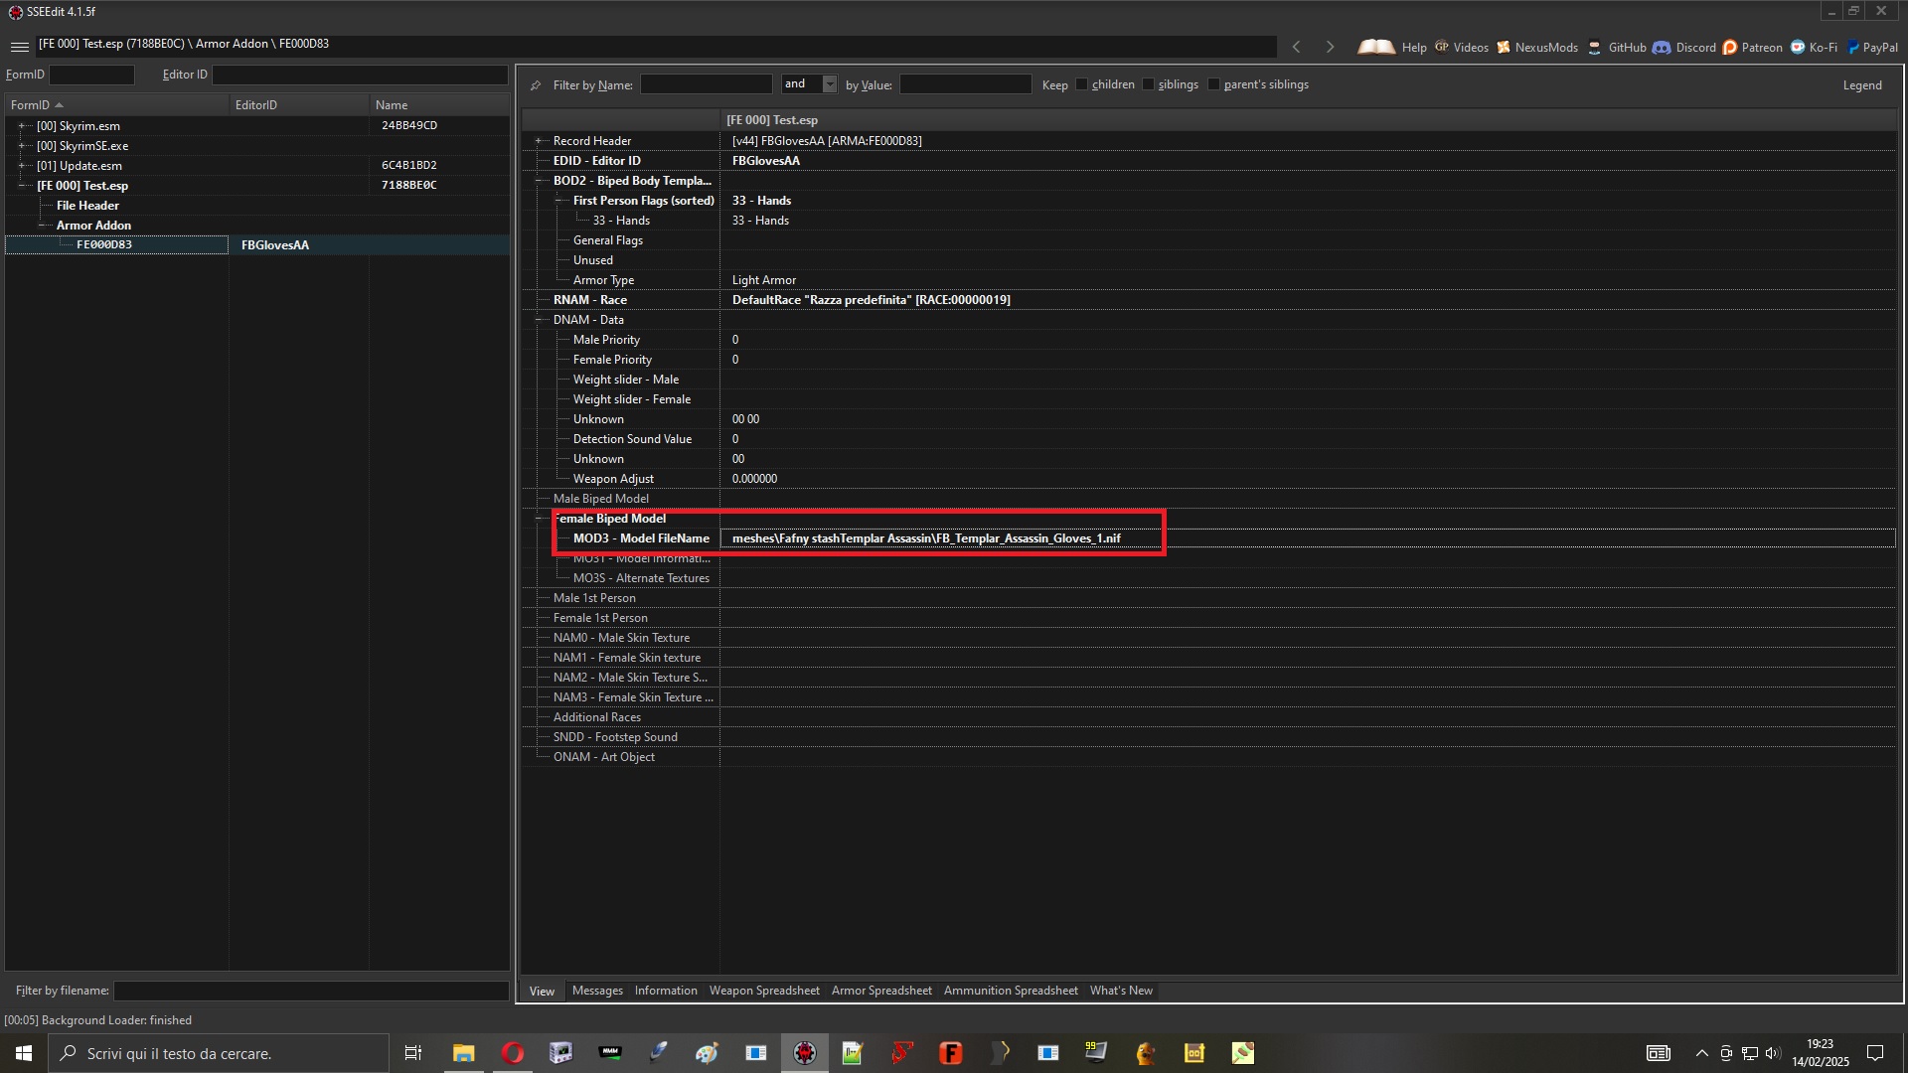Navigate back with the left arrow
The image size is (1908, 1073).
point(1296,47)
